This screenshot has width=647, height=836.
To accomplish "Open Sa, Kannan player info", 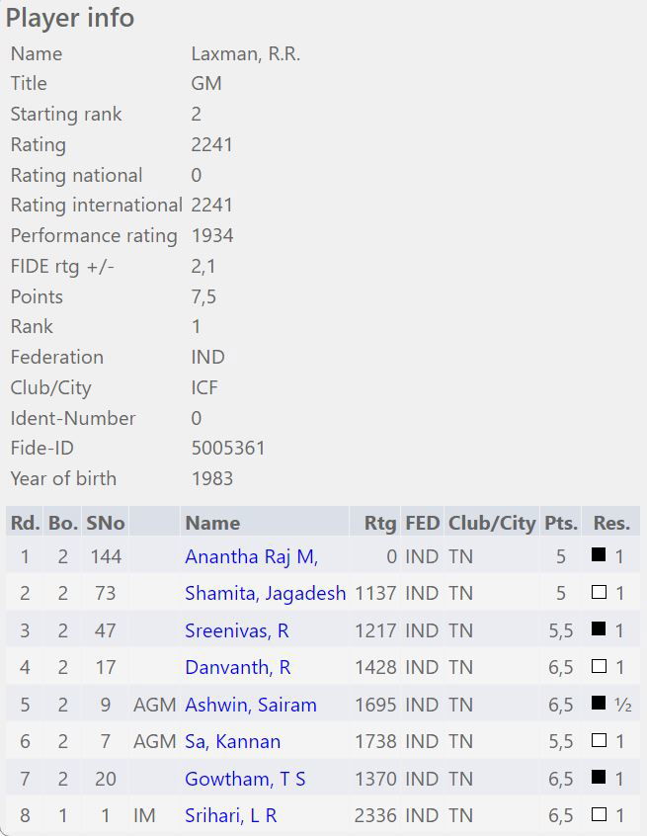I will pyautogui.click(x=232, y=741).
